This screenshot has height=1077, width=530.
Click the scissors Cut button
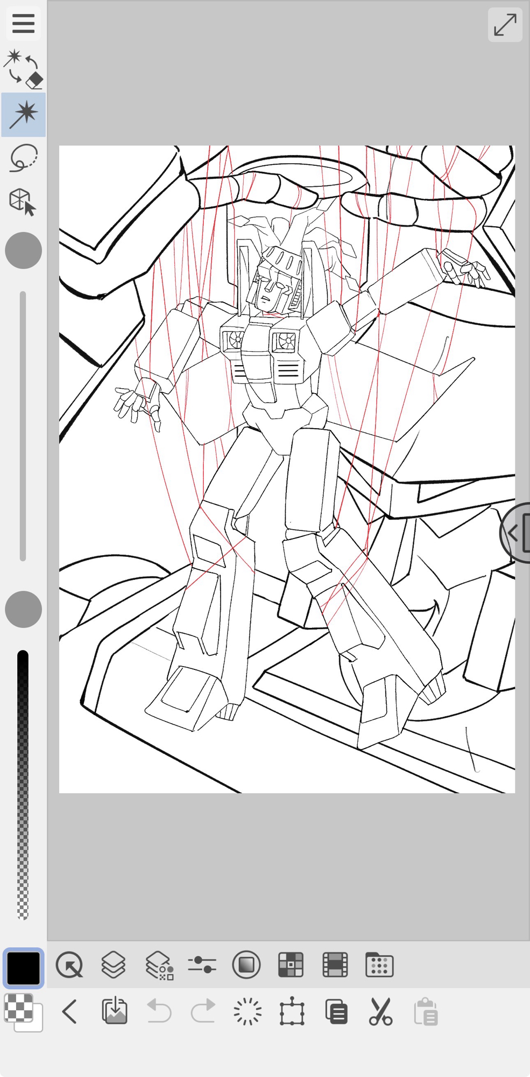[x=380, y=1012]
